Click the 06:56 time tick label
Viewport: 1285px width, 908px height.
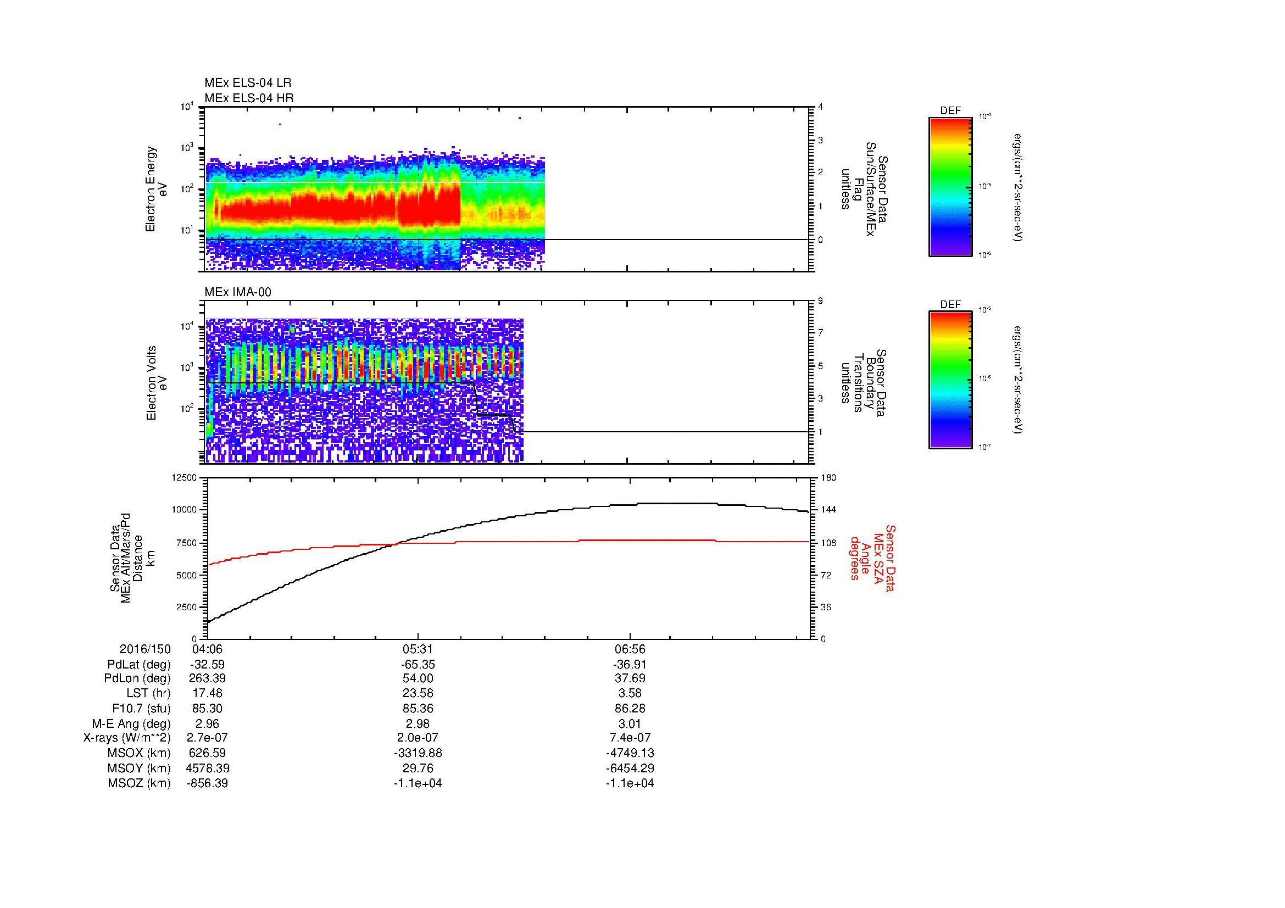(x=630, y=649)
